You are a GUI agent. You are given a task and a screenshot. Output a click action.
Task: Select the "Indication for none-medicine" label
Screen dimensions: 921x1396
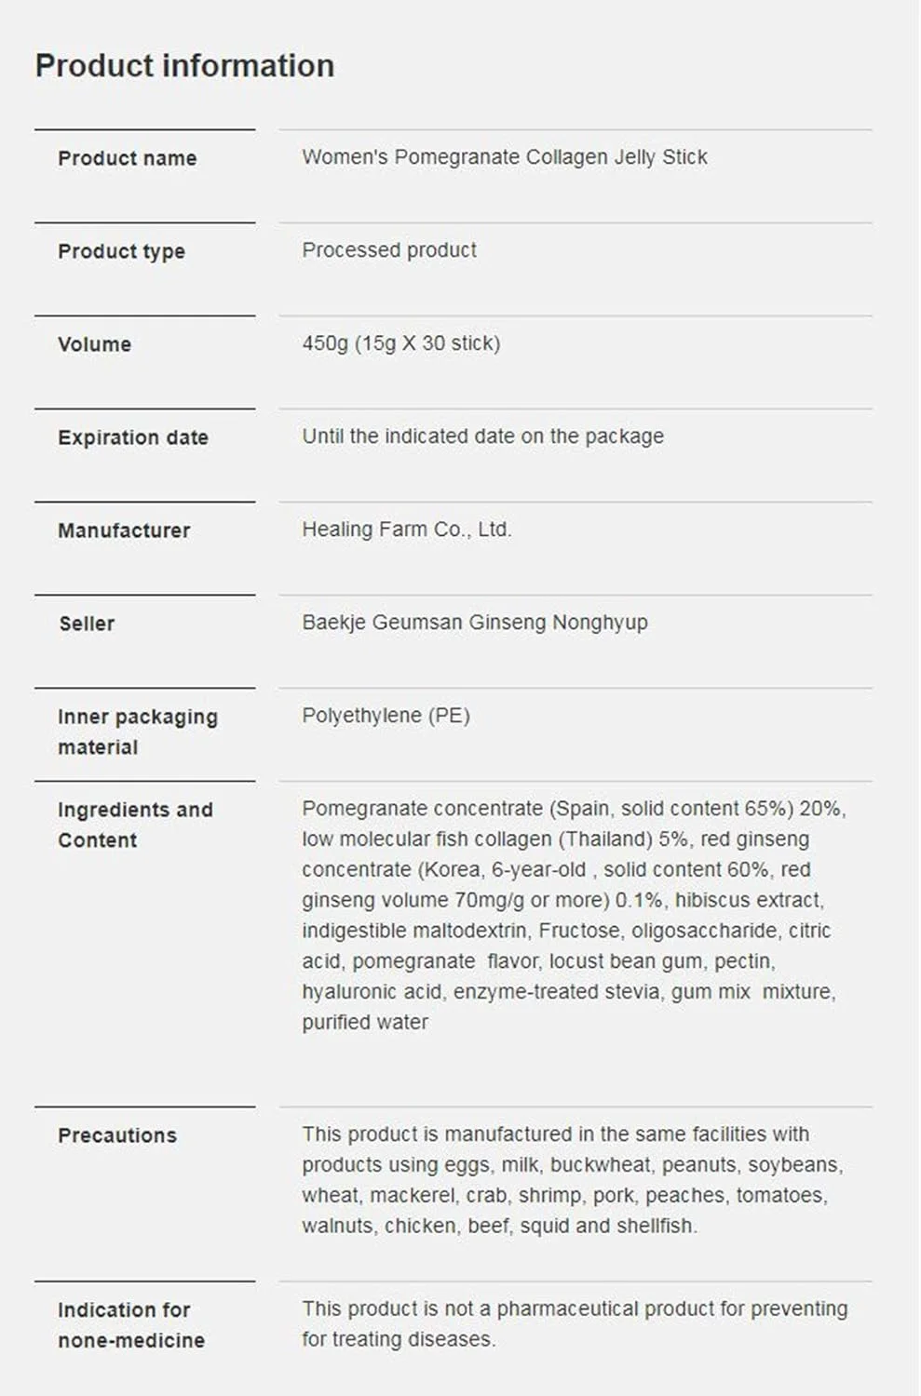tap(130, 1325)
